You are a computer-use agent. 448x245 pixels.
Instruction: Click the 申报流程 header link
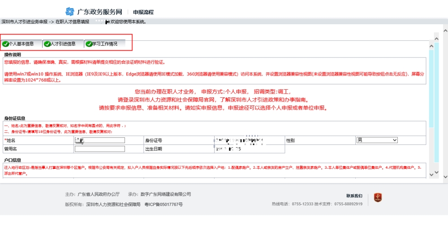pos(143,12)
